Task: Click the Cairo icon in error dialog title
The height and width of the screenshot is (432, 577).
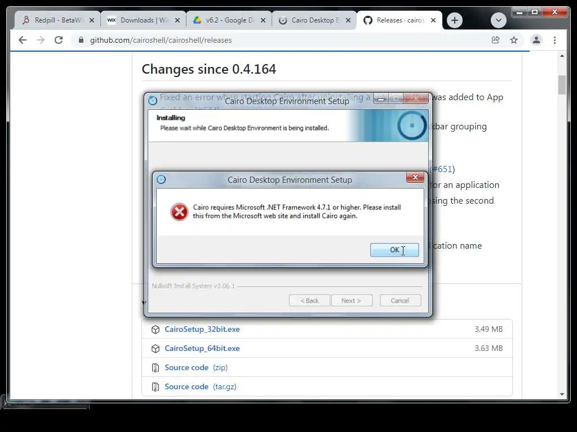Action: pyautogui.click(x=161, y=179)
